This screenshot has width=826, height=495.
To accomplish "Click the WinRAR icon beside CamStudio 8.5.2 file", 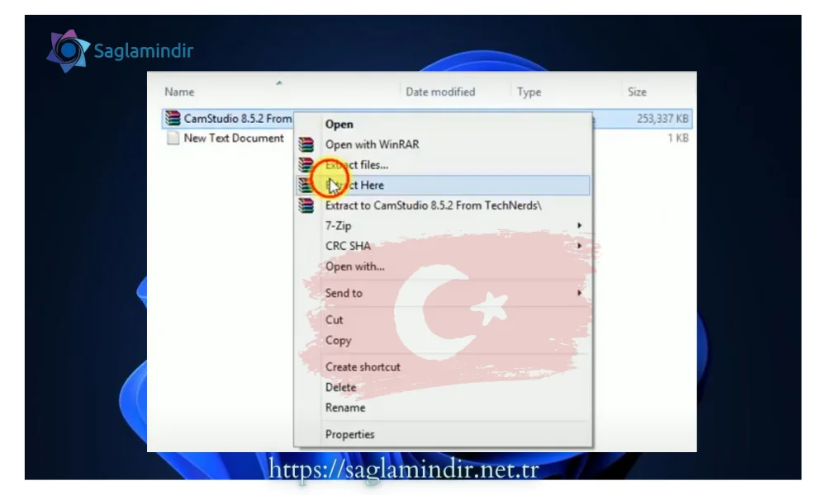I will [173, 118].
